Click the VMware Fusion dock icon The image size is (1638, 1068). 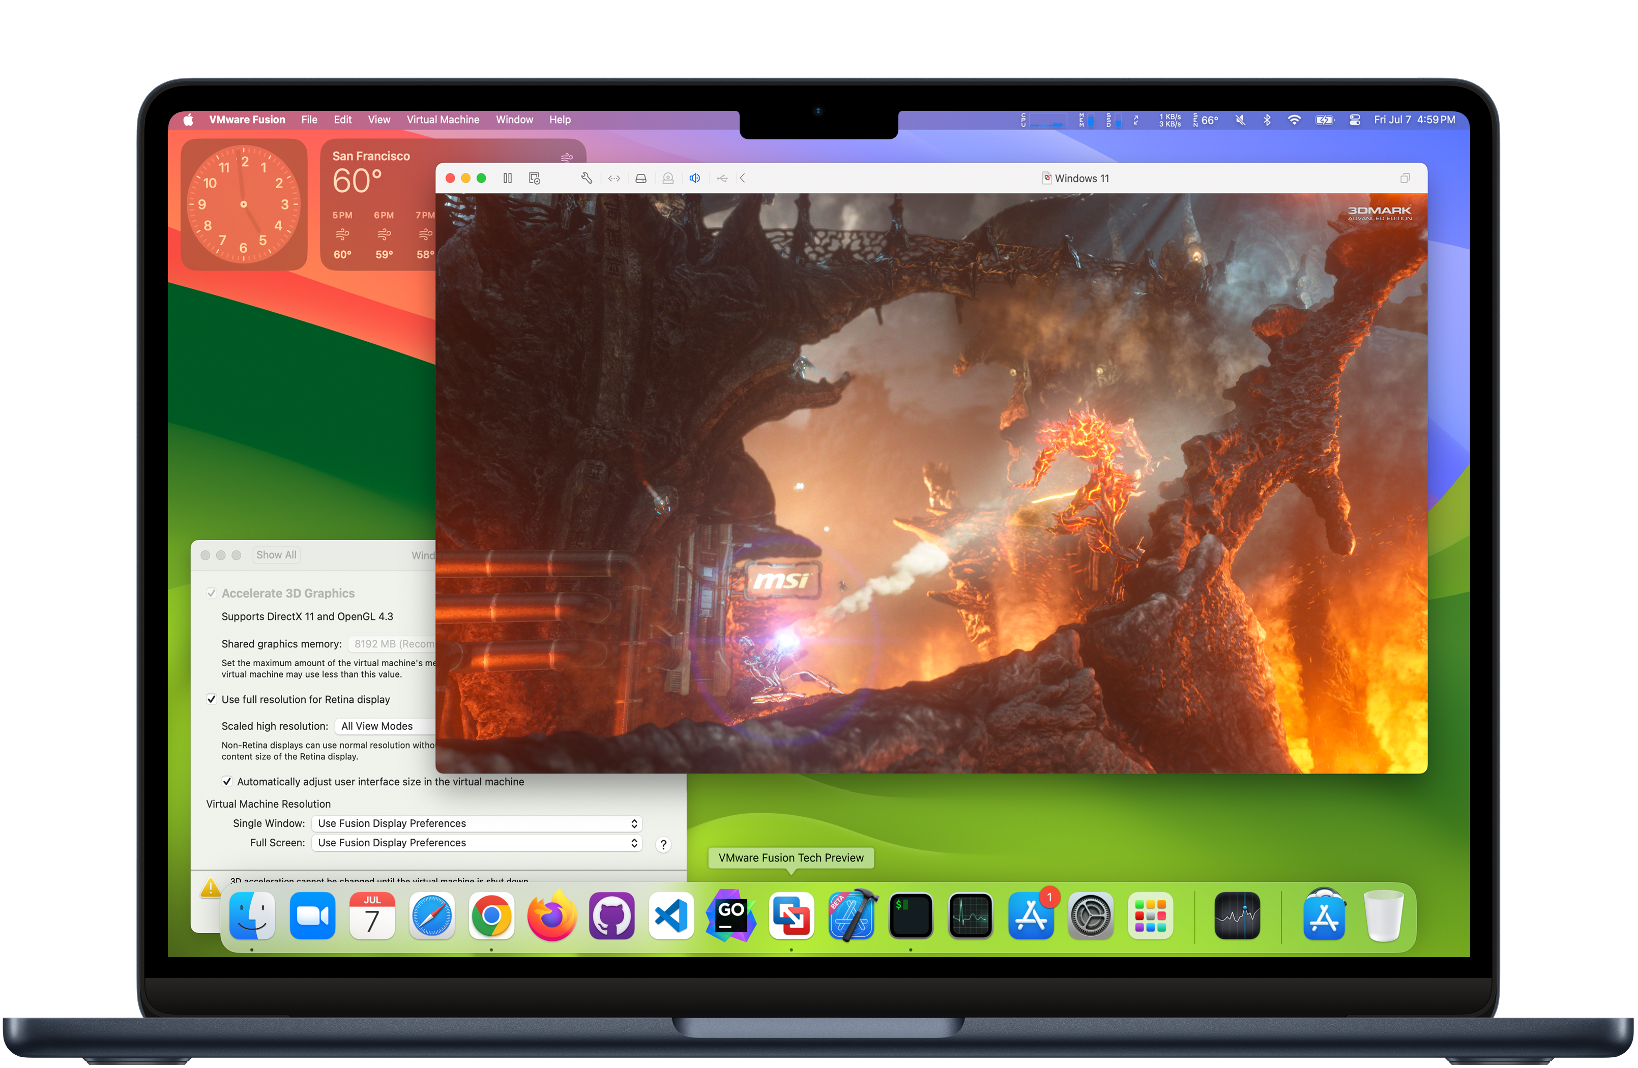[791, 916]
